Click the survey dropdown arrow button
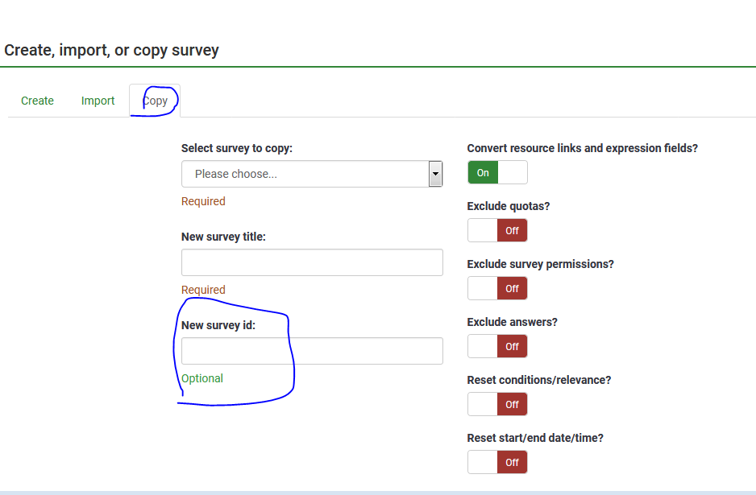This screenshot has width=756, height=495. [435, 174]
